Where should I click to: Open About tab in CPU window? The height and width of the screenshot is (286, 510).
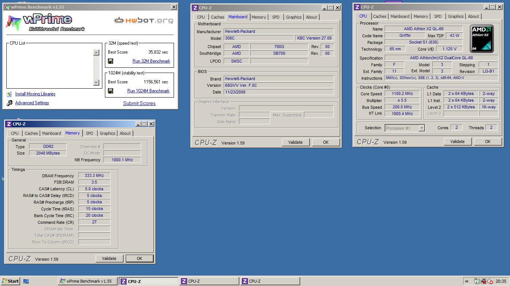[473, 16]
